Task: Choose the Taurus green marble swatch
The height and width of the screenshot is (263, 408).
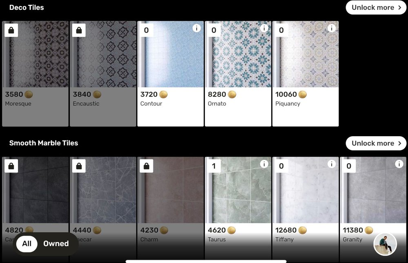Action: tap(238, 190)
